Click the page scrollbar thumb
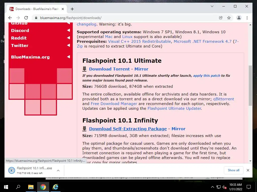The height and width of the screenshot is (192, 257). click(x=250, y=85)
